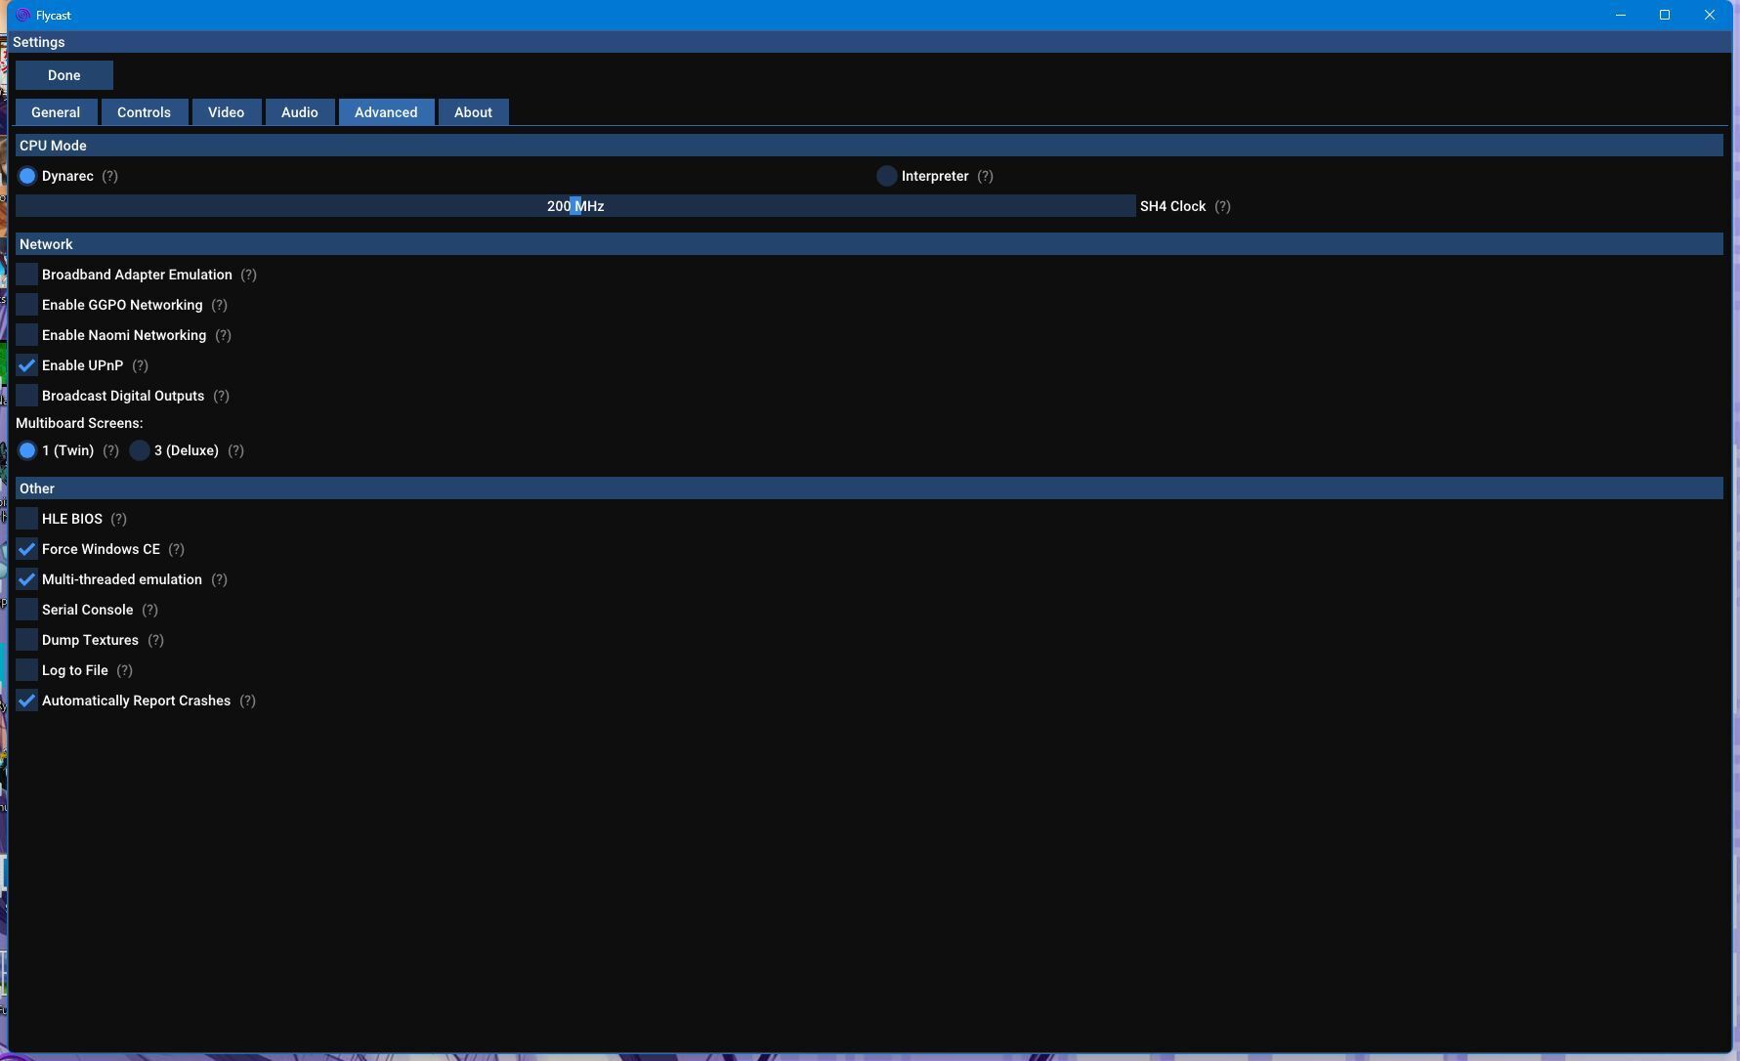Maximize the Flycast window
Image resolution: width=1740 pixels, height=1061 pixels.
tap(1665, 15)
